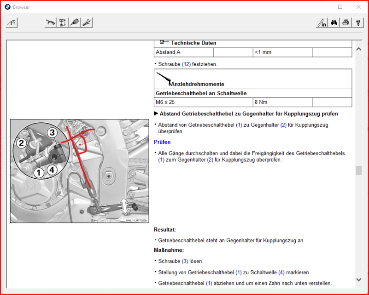This screenshot has width=369, height=295.
Task: Open the caliper technical data icon
Action: tap(63, 23)
